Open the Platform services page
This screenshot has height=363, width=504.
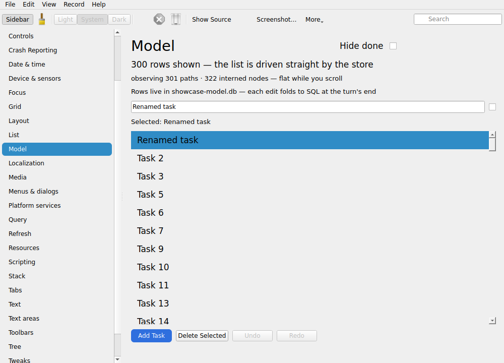pyautogui.click(x=57, y=206)
